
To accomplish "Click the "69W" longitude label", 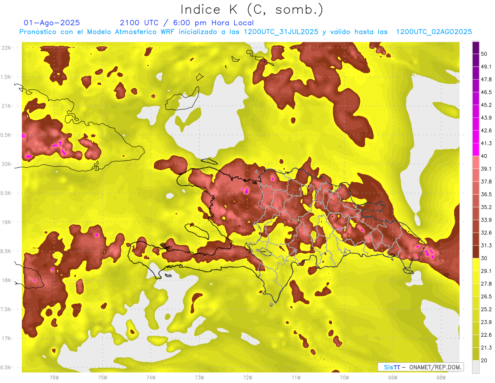I will (x=393, y=377).
